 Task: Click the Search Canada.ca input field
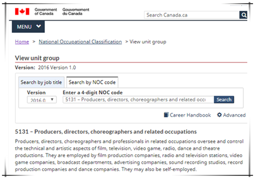pyautogui.click(x=192, y=15)
